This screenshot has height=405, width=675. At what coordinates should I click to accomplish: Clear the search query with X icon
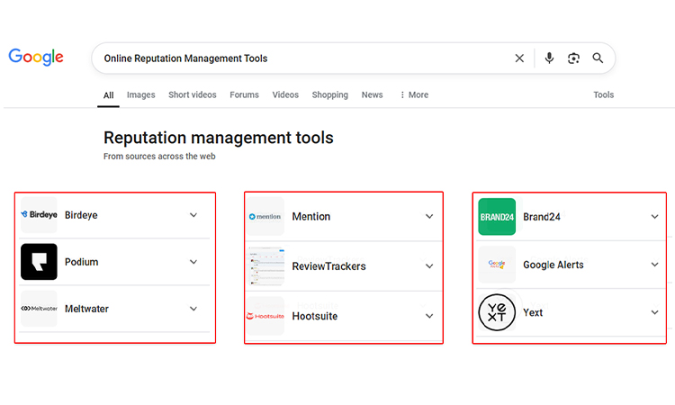point(519,58)
